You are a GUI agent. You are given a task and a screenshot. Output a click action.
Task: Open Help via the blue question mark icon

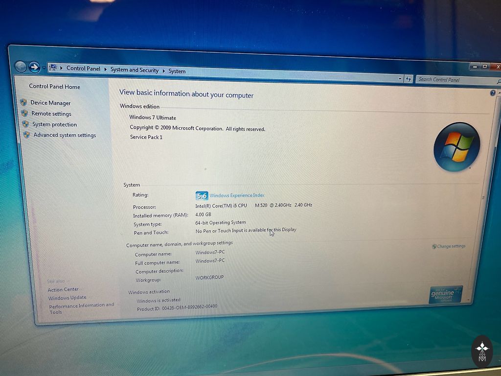click(492, 93)
